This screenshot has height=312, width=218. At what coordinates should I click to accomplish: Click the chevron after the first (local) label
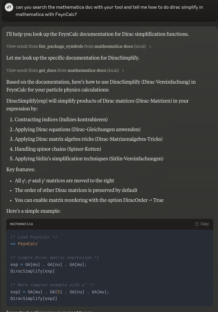(150, 46)
